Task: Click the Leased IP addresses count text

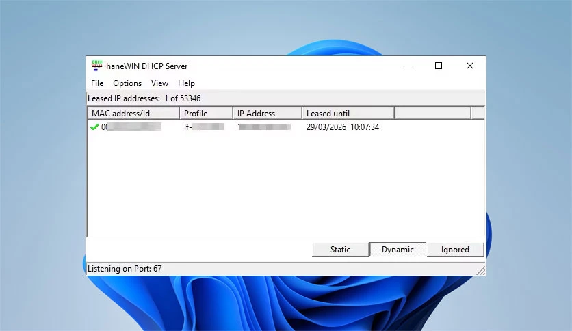Action: click(x=144, y=98)
